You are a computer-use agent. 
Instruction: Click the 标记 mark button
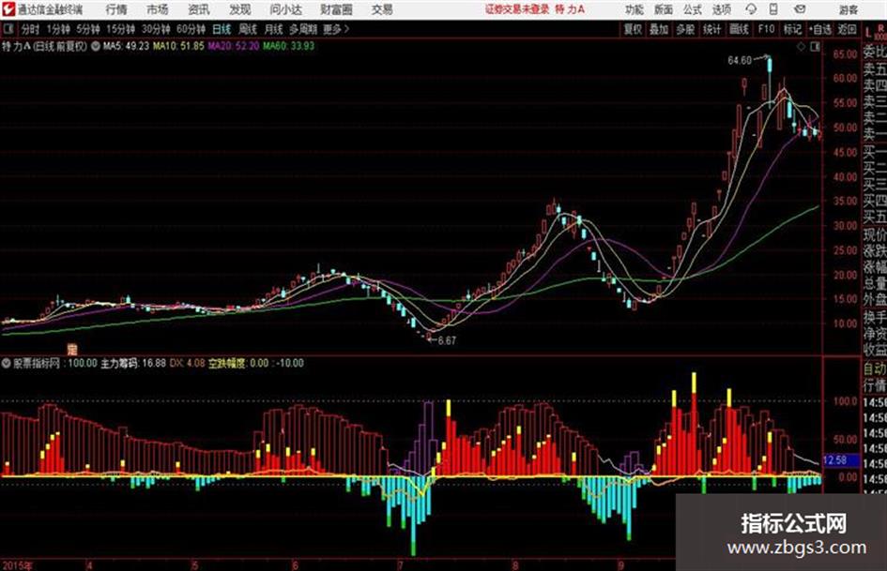[x=792, y=29]
